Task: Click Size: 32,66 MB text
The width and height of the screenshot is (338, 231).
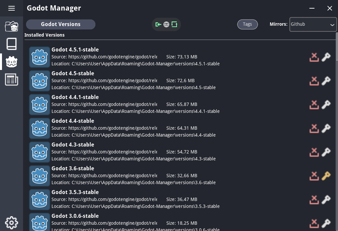Action: click(x=182, y=176)
